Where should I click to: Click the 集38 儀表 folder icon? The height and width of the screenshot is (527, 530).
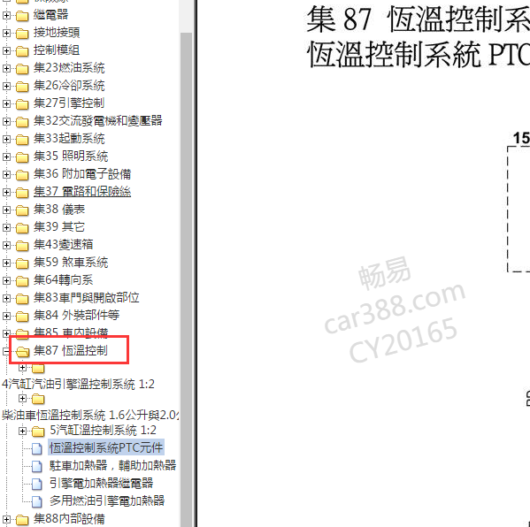[22, 210]
